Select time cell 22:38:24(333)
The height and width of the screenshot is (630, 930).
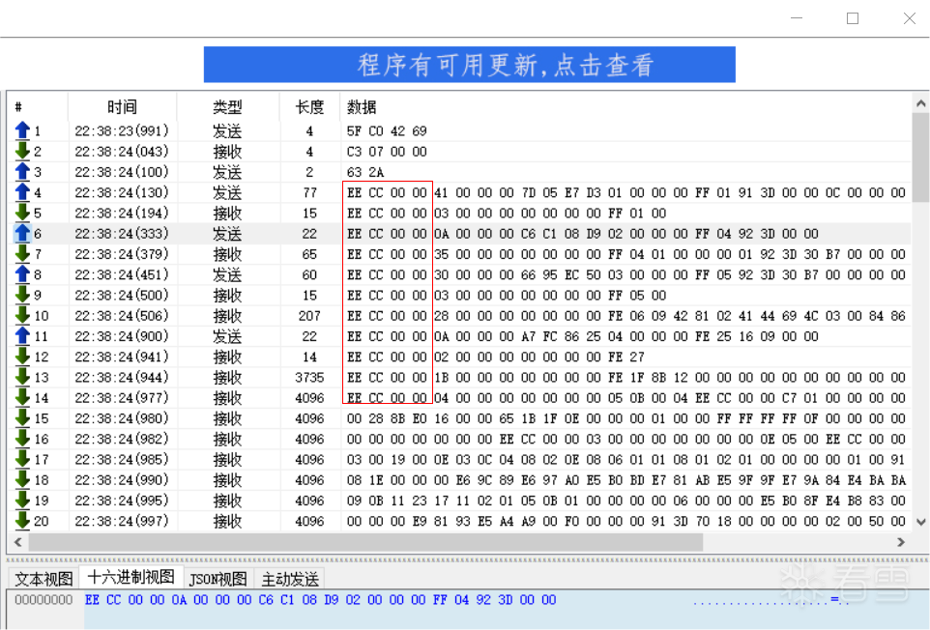click(x=122, y=234)
